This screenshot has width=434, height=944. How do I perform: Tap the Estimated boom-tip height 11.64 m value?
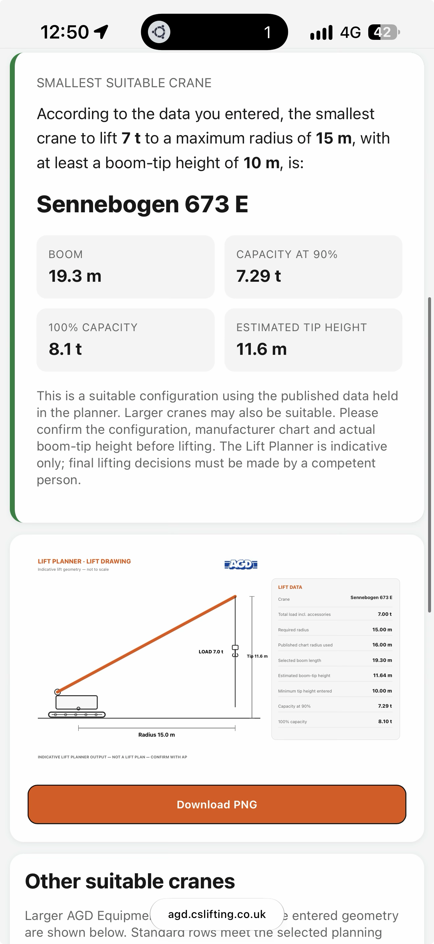(382, 675)
